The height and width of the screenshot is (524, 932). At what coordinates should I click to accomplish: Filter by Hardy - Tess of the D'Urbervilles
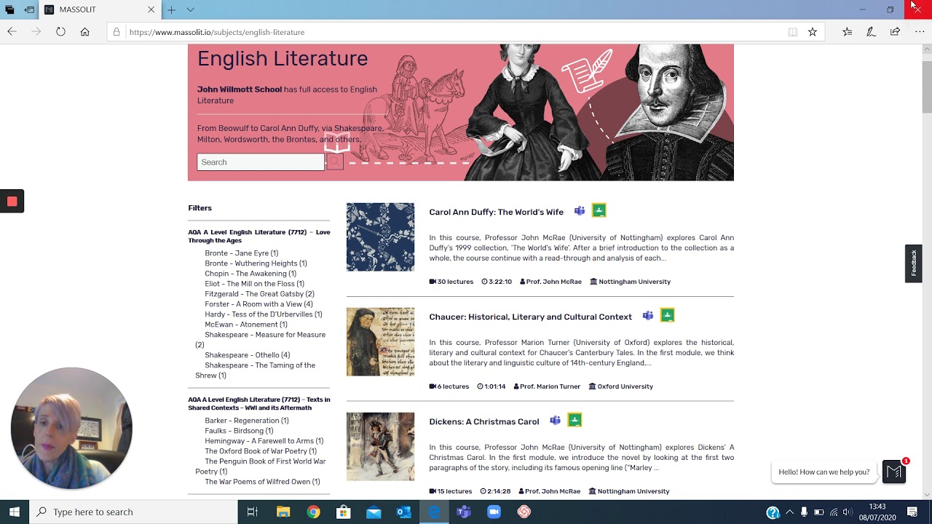[264, 314]
